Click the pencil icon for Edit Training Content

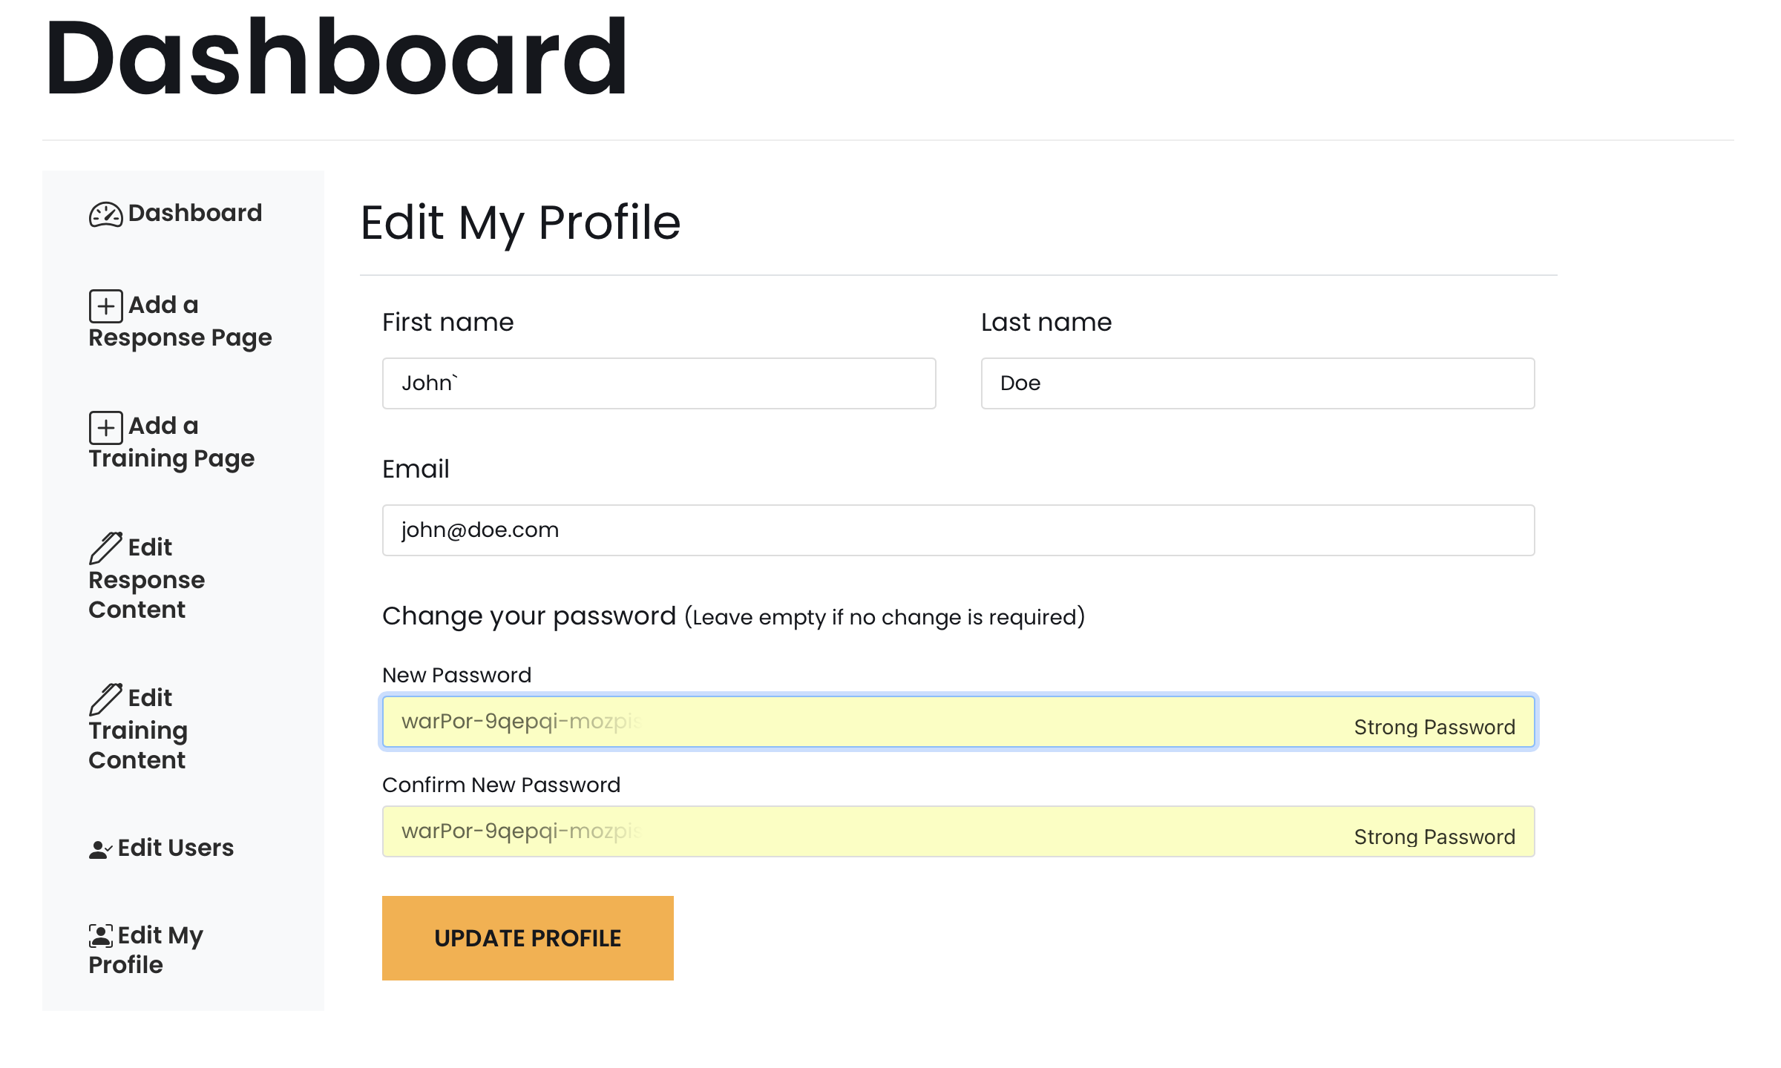click(105, 699)
